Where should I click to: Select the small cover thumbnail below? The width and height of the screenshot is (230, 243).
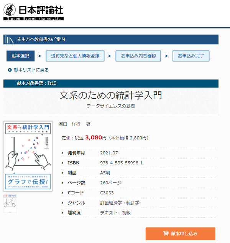(x=10, y=204)
